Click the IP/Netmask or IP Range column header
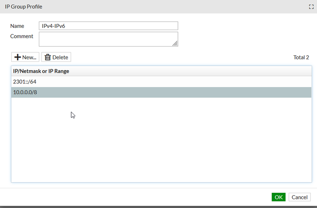The width and height of the screenshot is (317, 208). click(x=41, y=71)
